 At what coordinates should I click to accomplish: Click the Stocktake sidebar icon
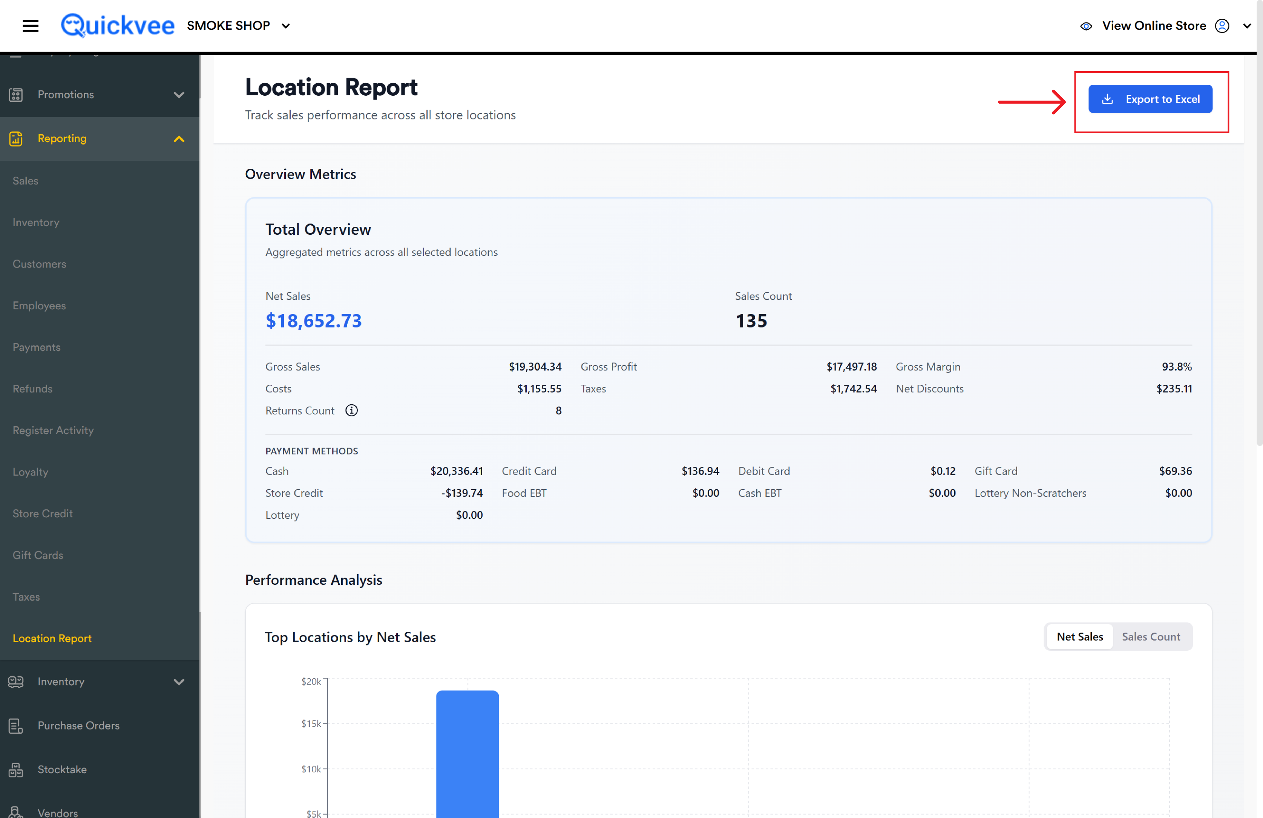tap(16, 770)
